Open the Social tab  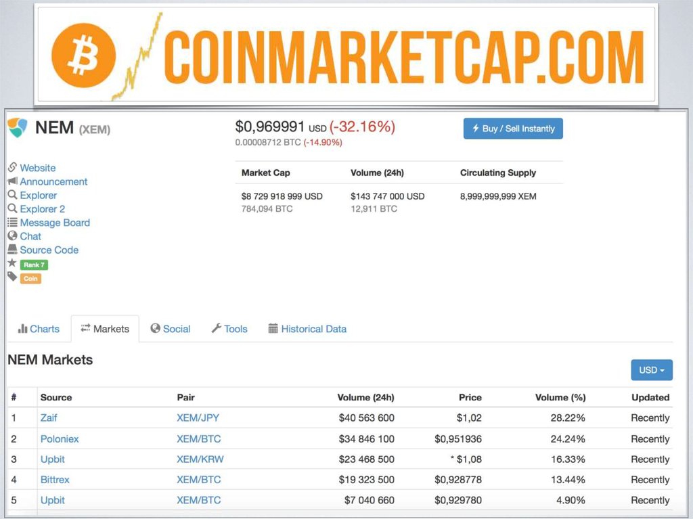171,329
